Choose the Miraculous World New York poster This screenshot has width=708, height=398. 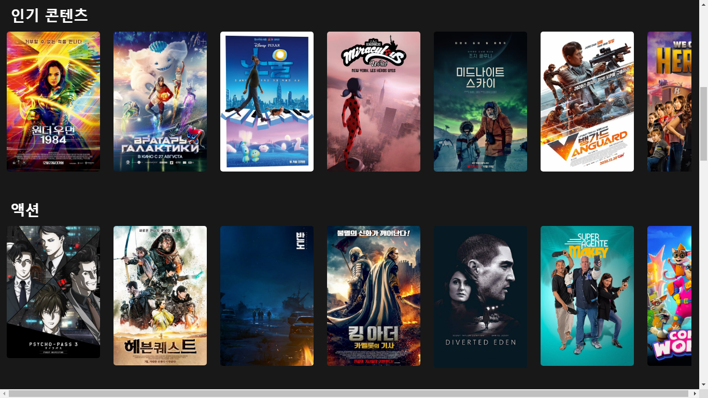[x=374, y=102]
